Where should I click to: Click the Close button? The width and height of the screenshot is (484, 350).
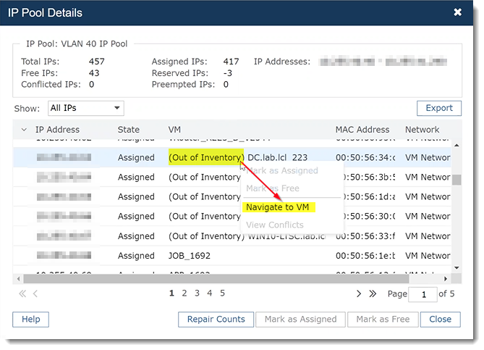click(x=440, y=319)
